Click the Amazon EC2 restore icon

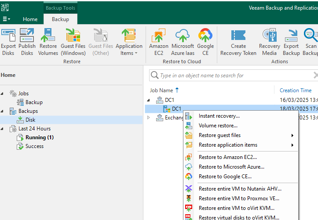point(158,42)
